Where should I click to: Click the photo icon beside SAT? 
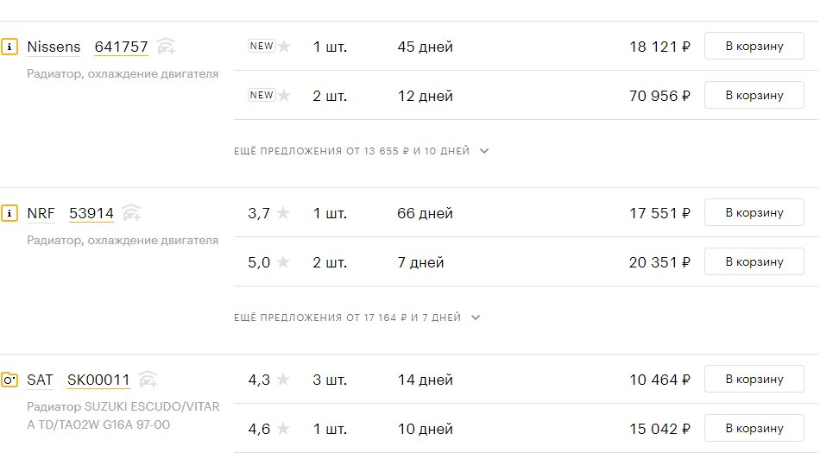10,380
